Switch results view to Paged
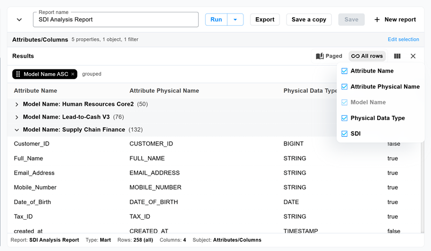Viewport: 431px width, 251px height. [x=329, y=56]
